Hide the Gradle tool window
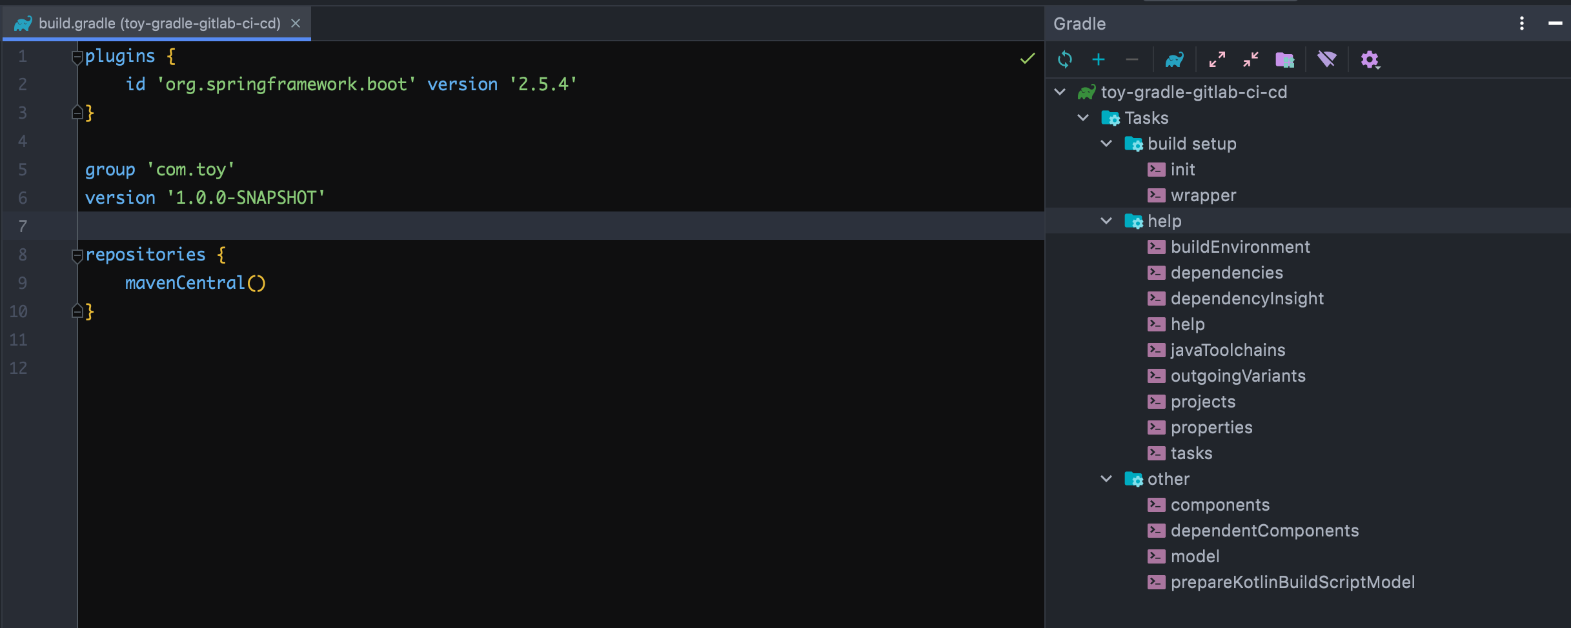1571x628 pixels. click(1556, 24)
